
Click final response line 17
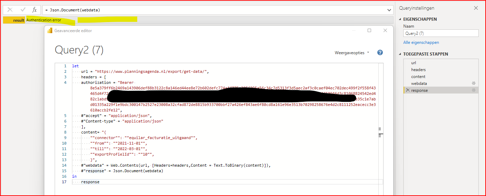[90, 182]
